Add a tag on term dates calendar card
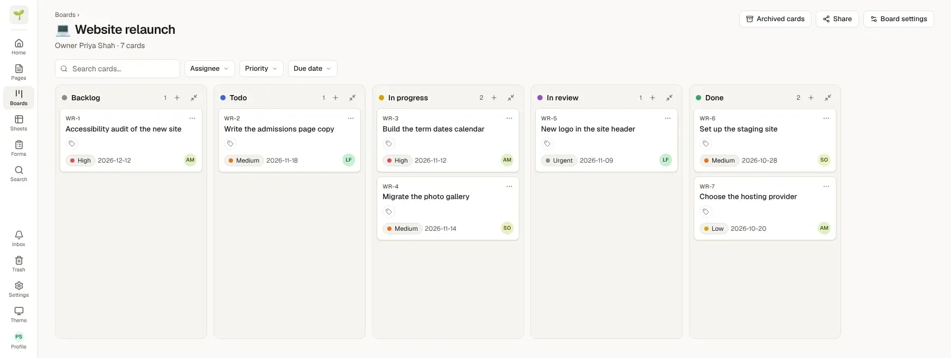951x358 pixels. pos(389,144)
